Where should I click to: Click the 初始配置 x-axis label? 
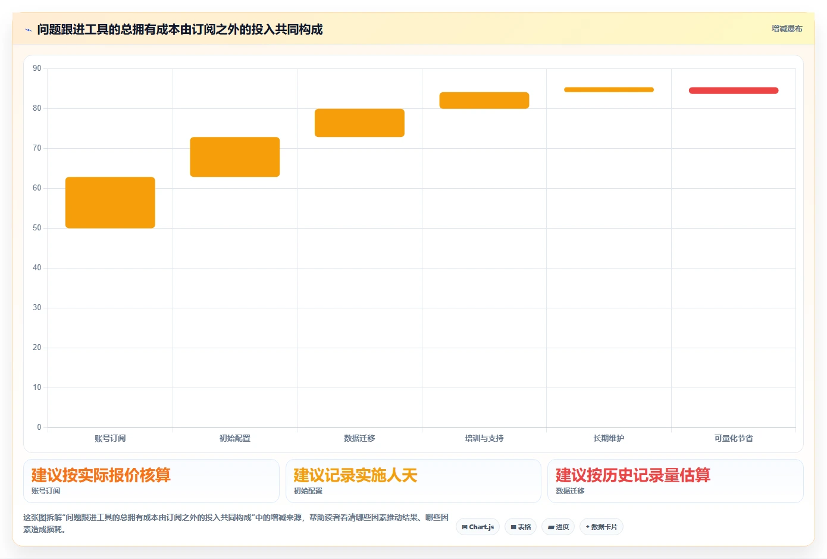click(x=235, y=438)
